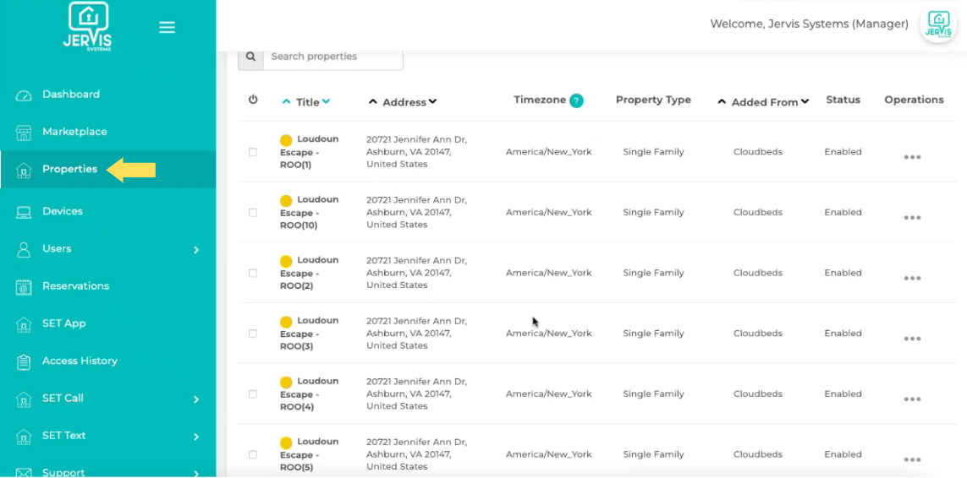This screenshot has height=478, width=967.
Task: Click the power toggle header button
Action: 253,100
